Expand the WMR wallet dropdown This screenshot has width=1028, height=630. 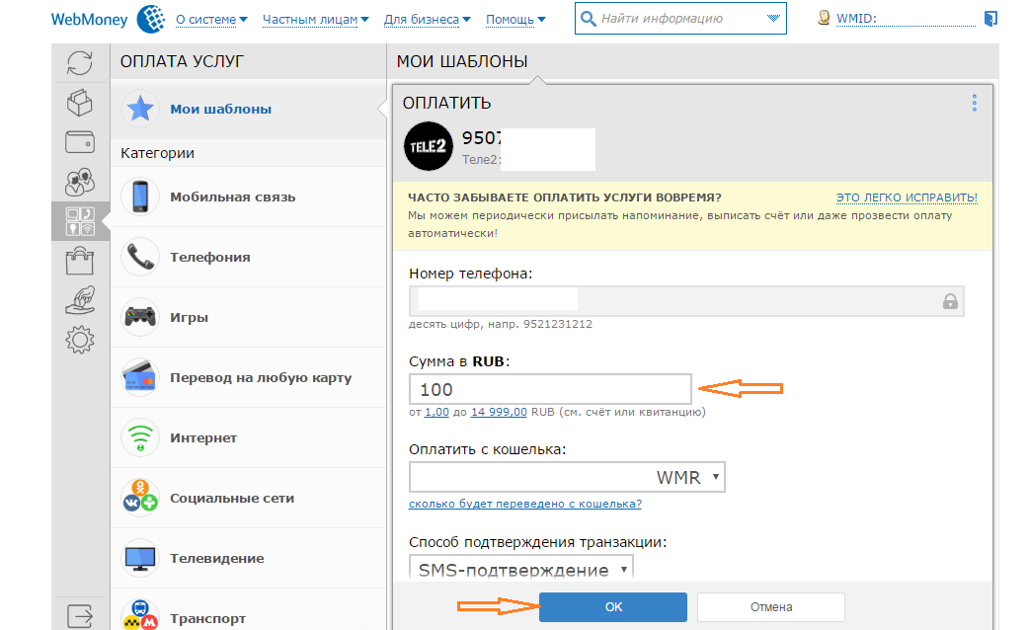pos(567,478)
